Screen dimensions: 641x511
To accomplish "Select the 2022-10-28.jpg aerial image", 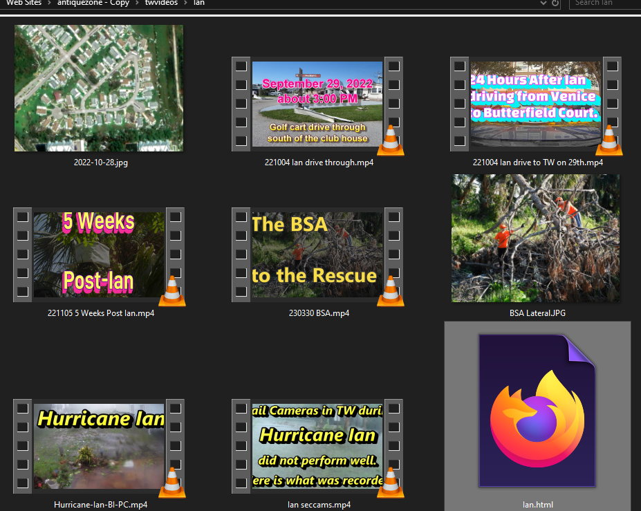I will (99, 89).
